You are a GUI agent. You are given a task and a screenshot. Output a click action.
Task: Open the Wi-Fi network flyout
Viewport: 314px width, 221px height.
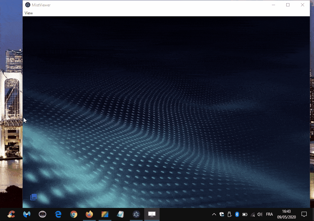(x=253, y=215)
